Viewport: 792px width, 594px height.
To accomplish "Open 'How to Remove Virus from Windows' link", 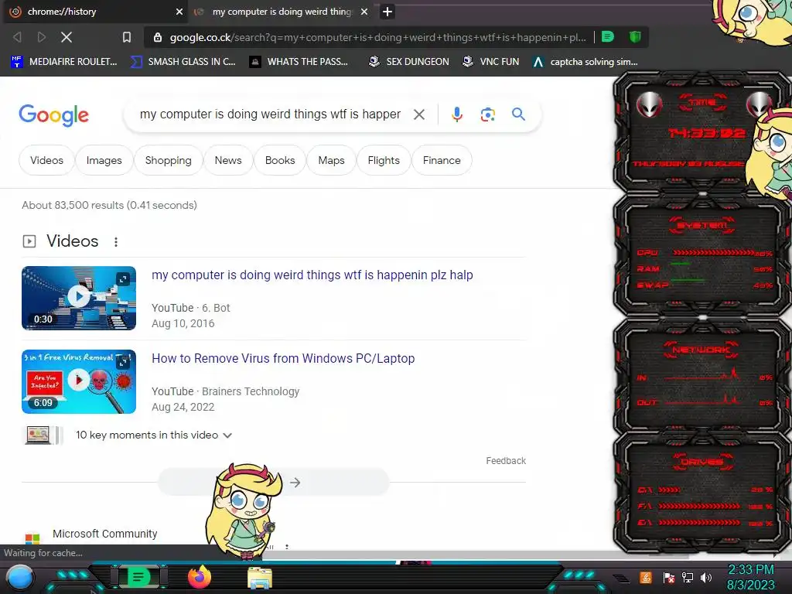I will tap(283, 358).
